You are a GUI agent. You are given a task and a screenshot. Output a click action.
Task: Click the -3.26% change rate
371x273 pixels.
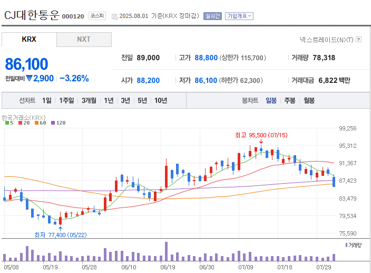[74, 79]
